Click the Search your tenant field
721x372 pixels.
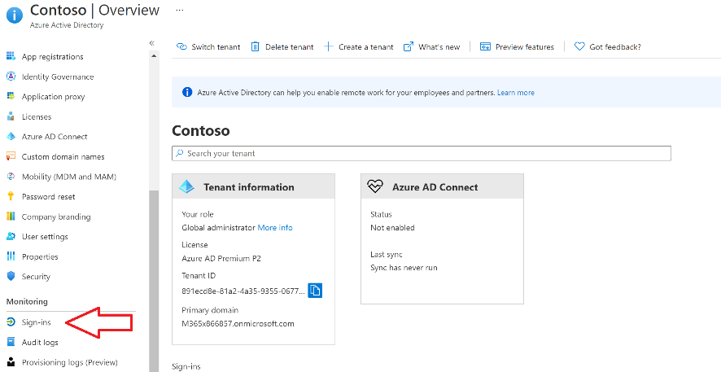[422, 153]
